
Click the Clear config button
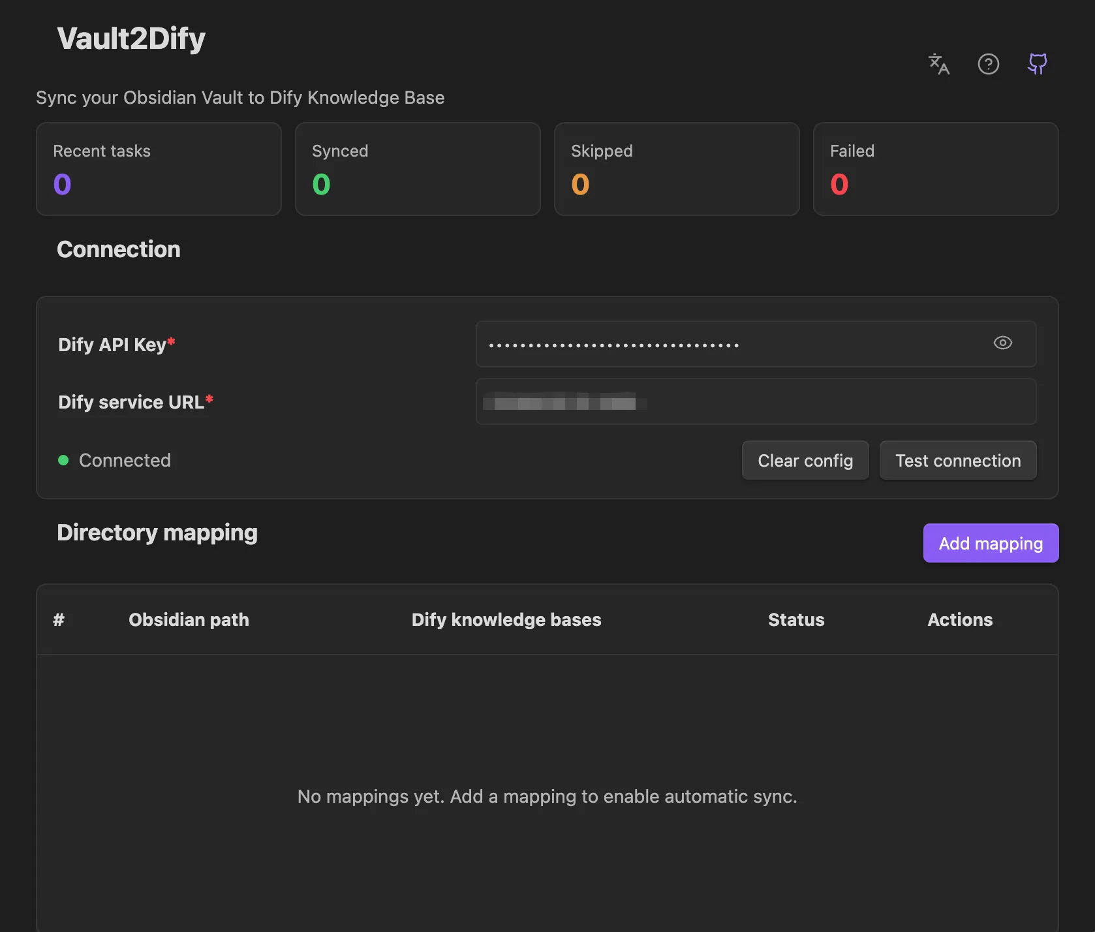click(805, 460)
